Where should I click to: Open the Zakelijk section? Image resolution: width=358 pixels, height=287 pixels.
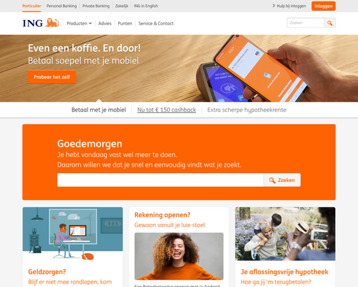point(122,6)
